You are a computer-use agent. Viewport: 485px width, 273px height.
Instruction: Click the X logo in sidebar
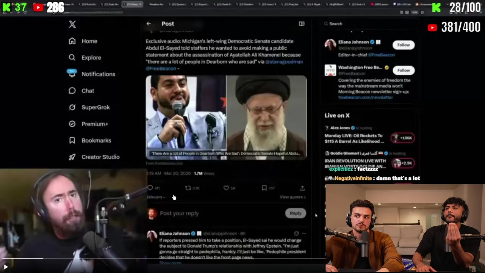tap(72, 24)
